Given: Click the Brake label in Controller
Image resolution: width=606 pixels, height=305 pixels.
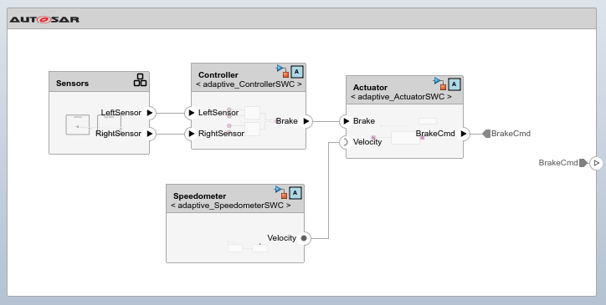Looking at the screenshot, I should click(286, 121).
